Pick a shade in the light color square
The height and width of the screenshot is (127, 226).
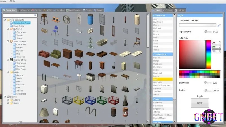[x=192, y=54]
